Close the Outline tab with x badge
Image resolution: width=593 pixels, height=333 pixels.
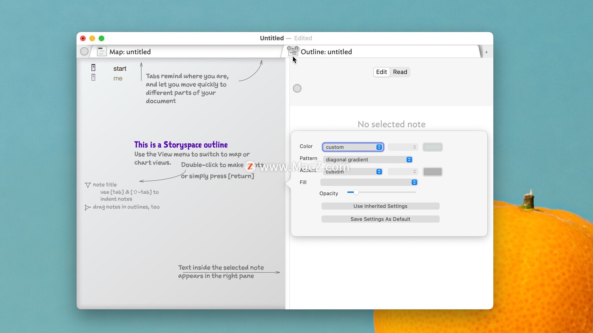(x=289, y=48)
